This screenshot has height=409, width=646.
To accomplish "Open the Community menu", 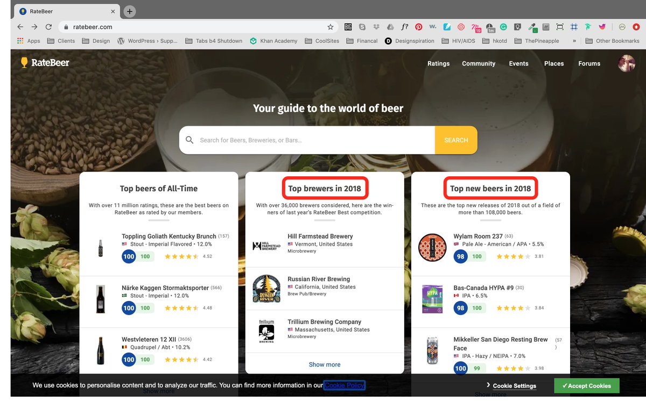I will tap(479, 63).
